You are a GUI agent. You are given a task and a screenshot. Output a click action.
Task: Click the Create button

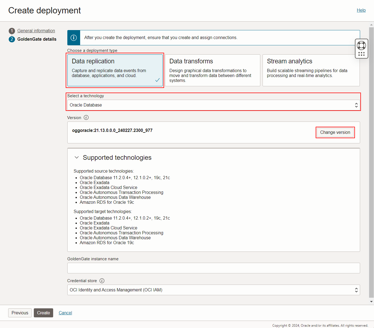(43, 313)
